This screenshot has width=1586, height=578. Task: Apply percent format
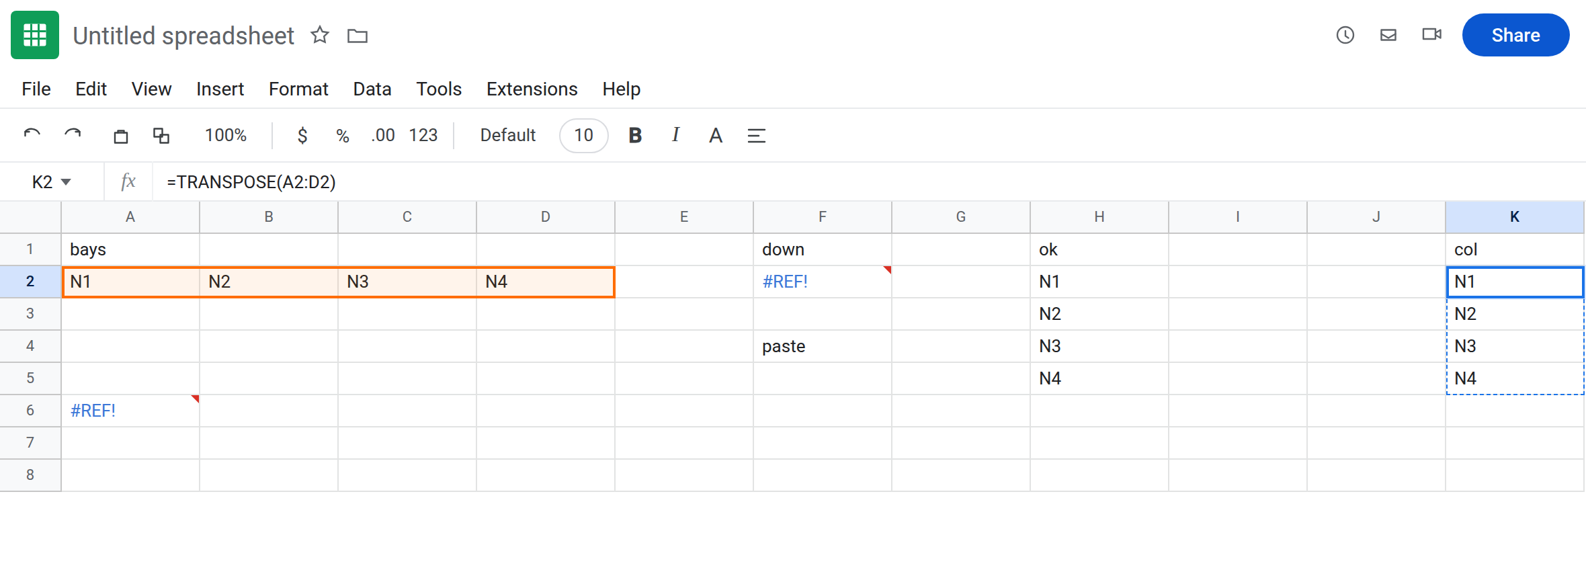click(x=343, y=136)
